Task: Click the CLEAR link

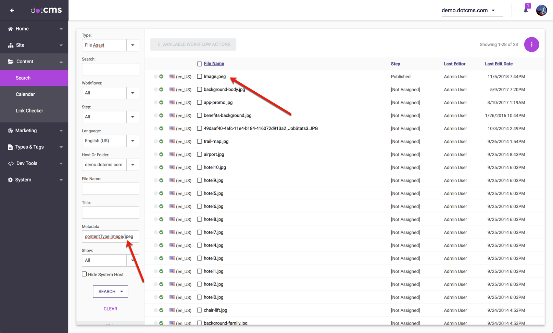Action: click(110, 309)
